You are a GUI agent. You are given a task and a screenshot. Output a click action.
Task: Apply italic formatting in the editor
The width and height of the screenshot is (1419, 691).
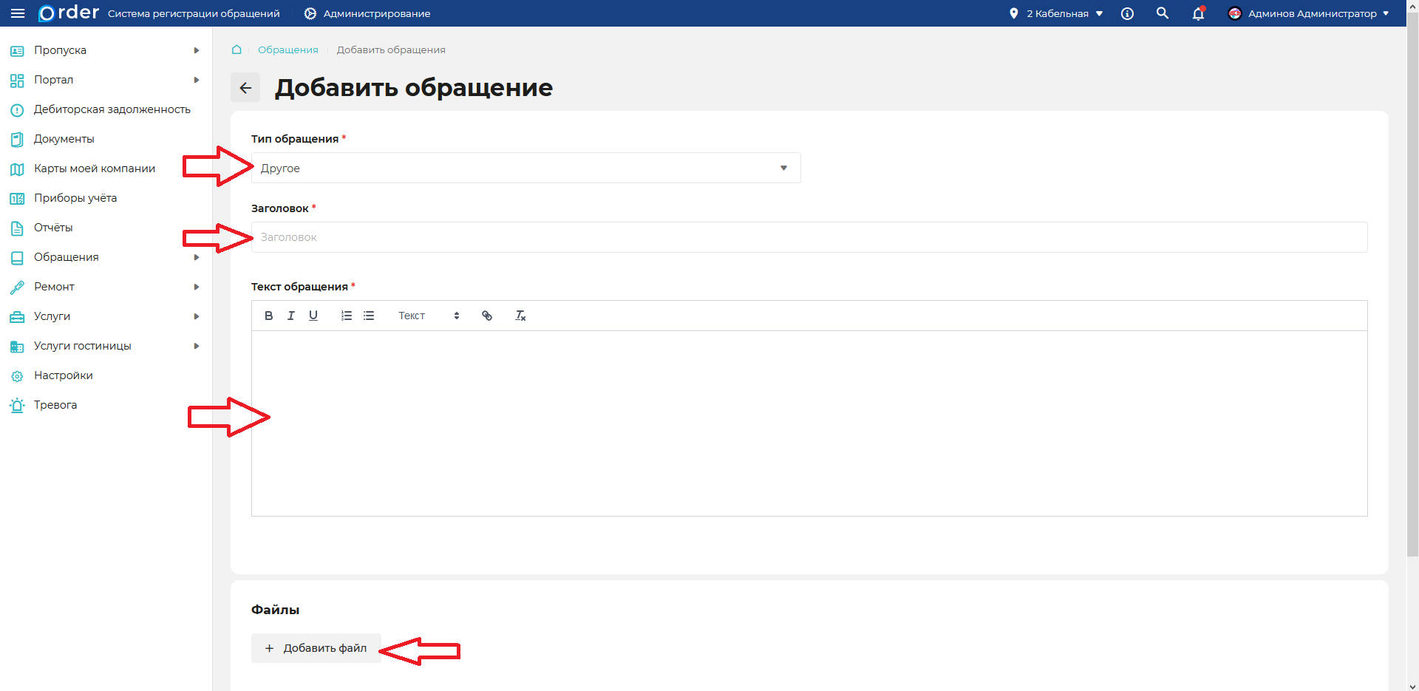291,316
